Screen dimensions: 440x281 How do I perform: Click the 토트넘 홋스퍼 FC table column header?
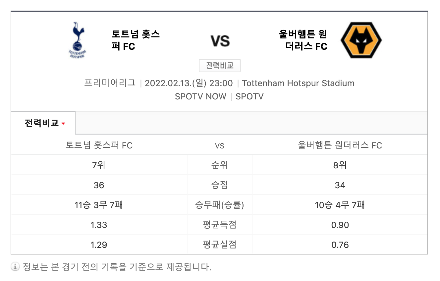99,145
